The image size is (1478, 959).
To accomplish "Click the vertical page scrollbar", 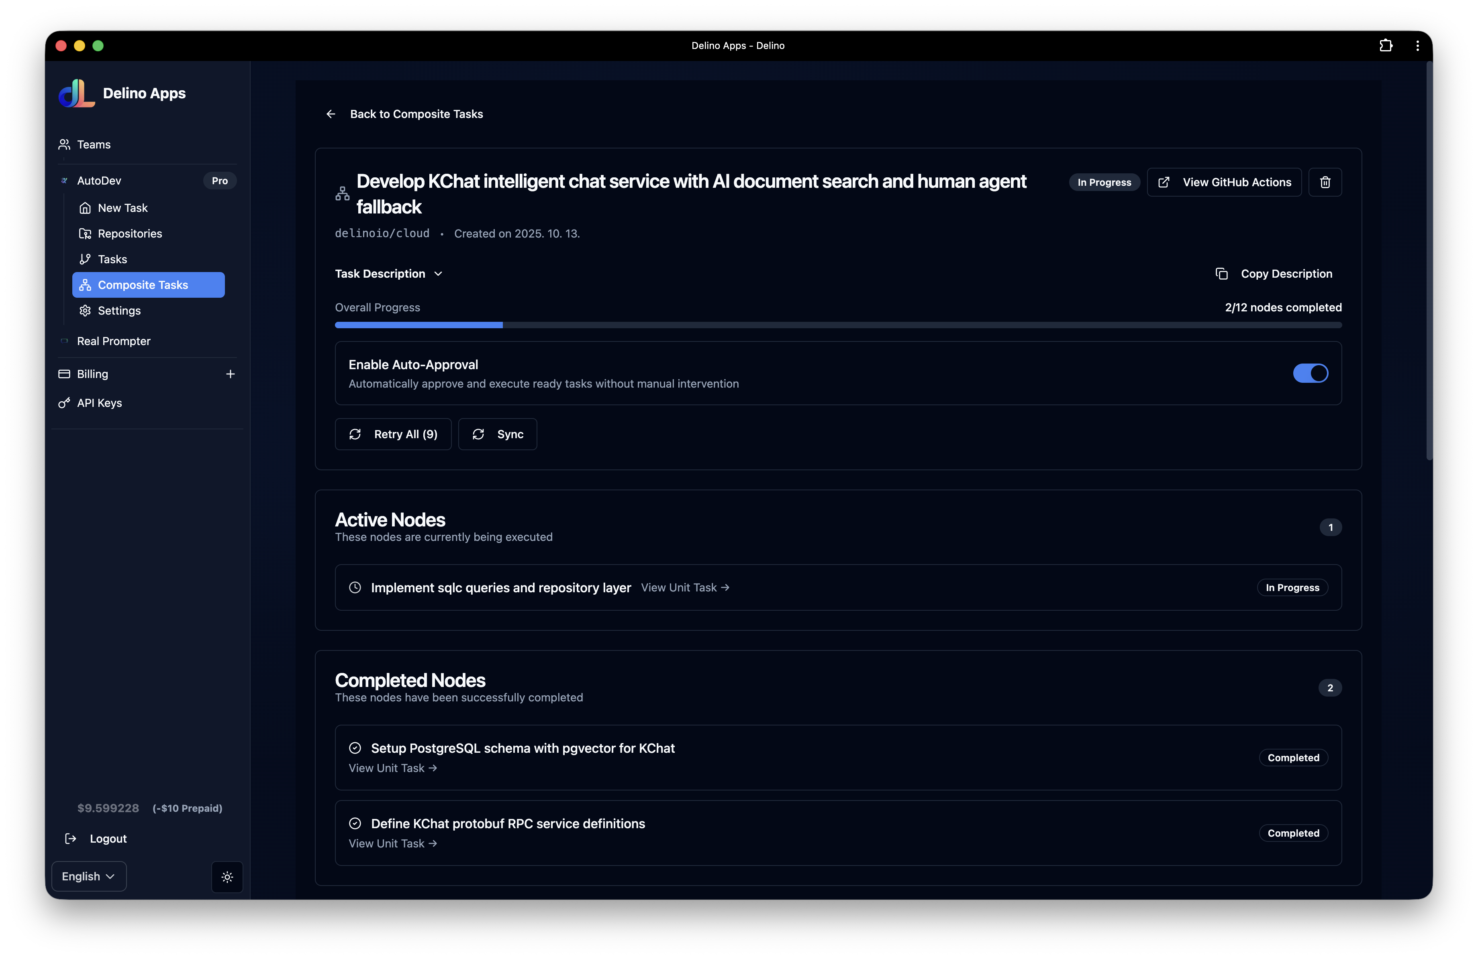I will [x=1429, y=260].
